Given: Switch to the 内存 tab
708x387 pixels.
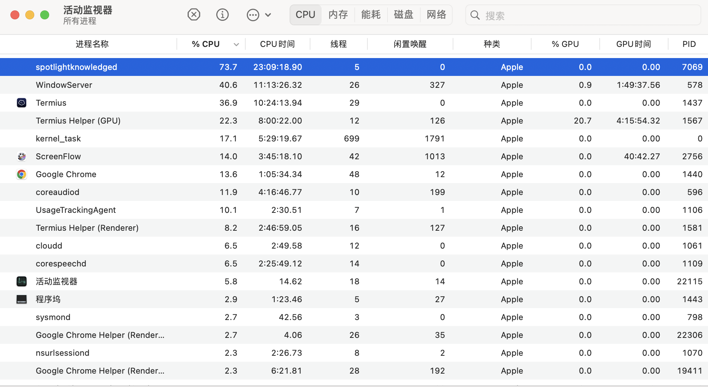Looking at the screenshot, I should [x=338, y=15].
